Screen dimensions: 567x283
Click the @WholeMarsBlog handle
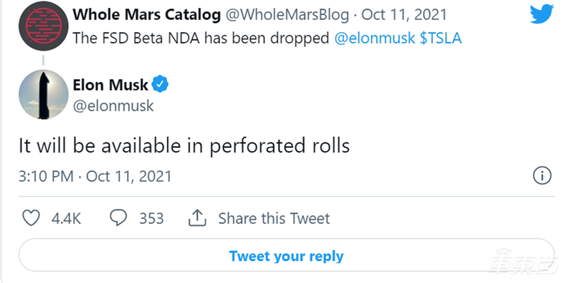click(282, 15)
